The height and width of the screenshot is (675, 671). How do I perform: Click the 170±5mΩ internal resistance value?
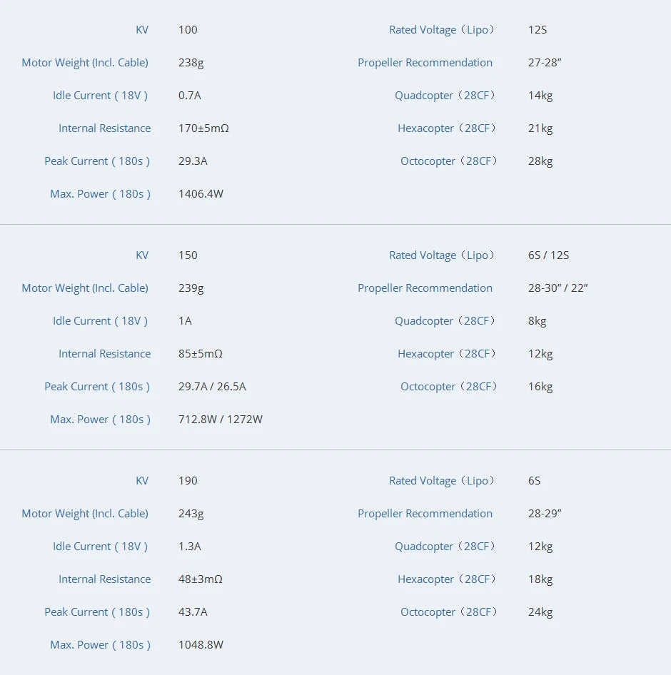203,128
